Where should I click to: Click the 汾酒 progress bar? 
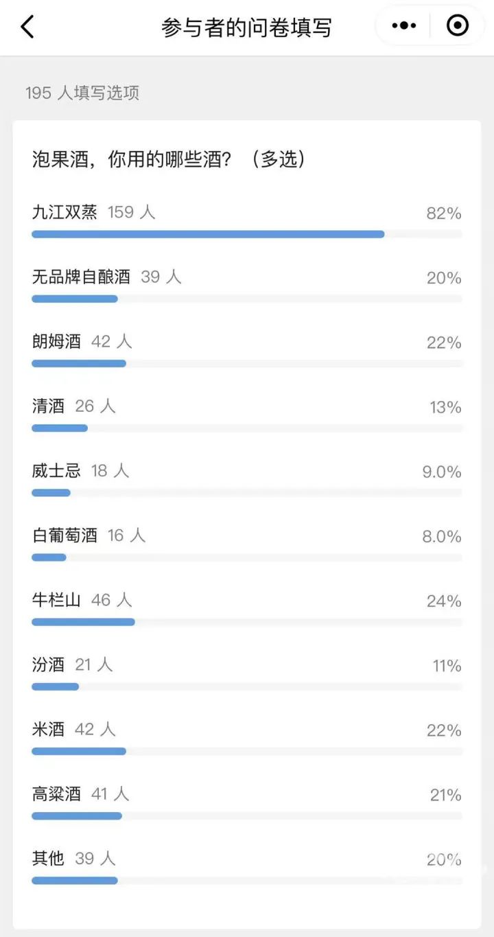pos(56,686)
